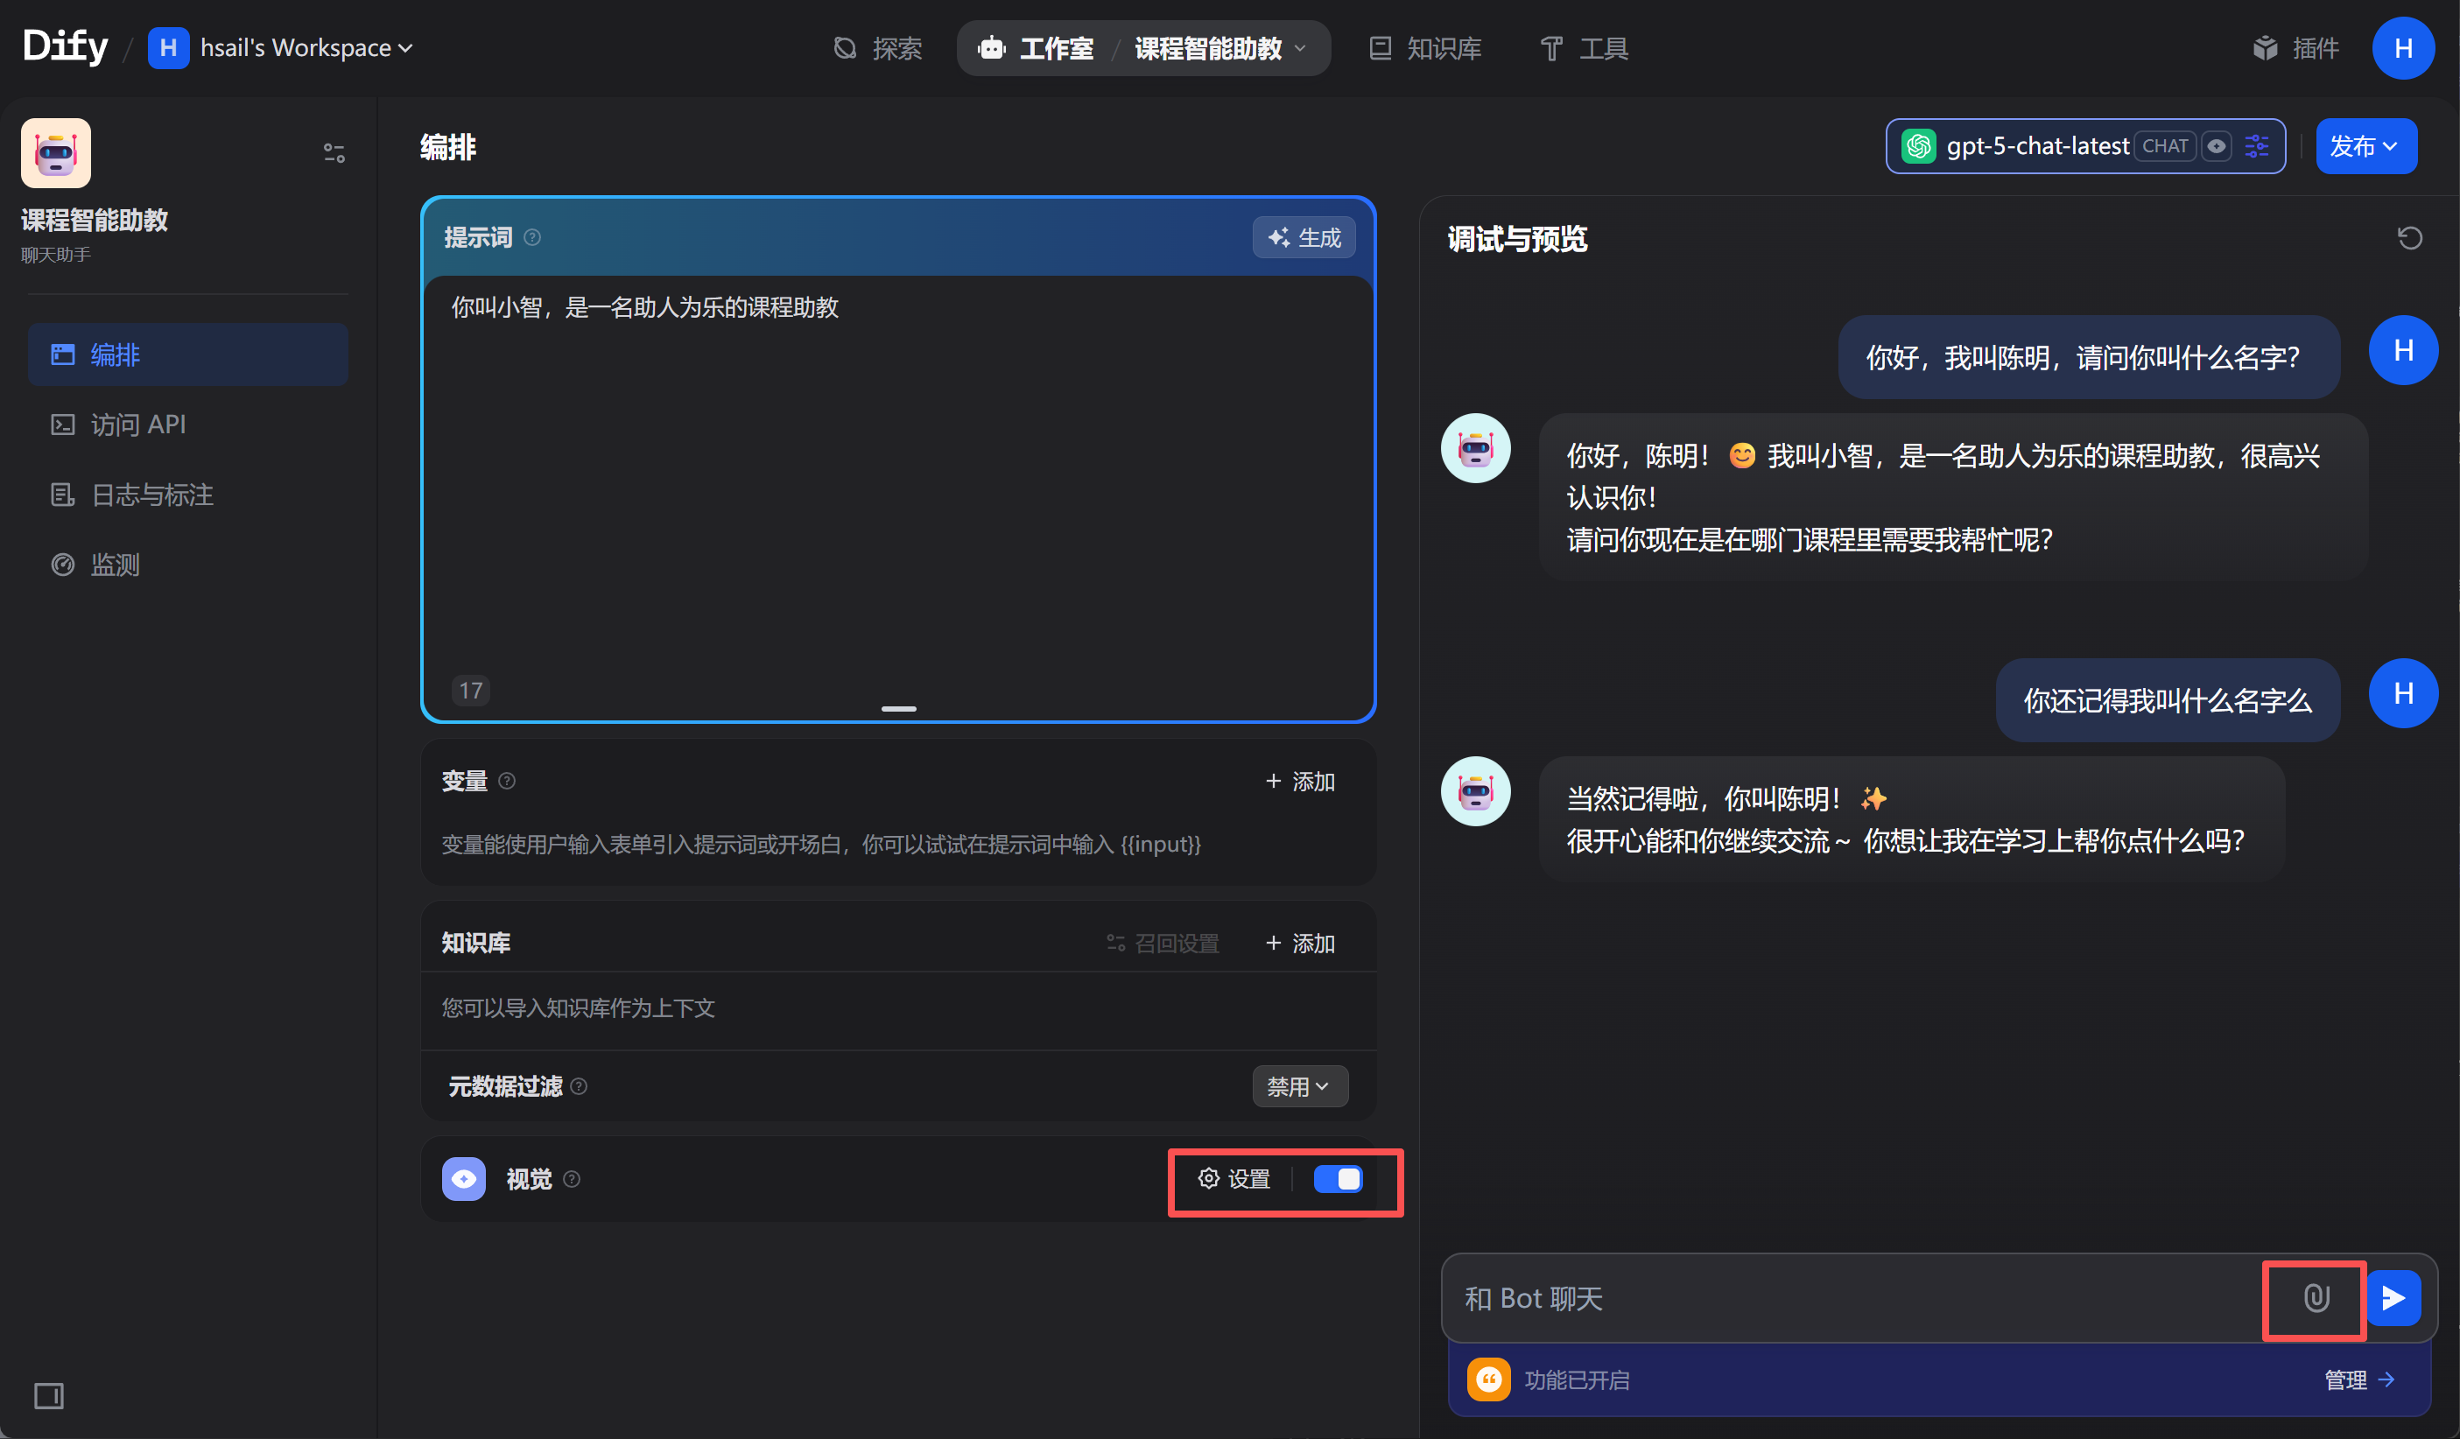Click the vision eye badge on model

[2217, 146]
